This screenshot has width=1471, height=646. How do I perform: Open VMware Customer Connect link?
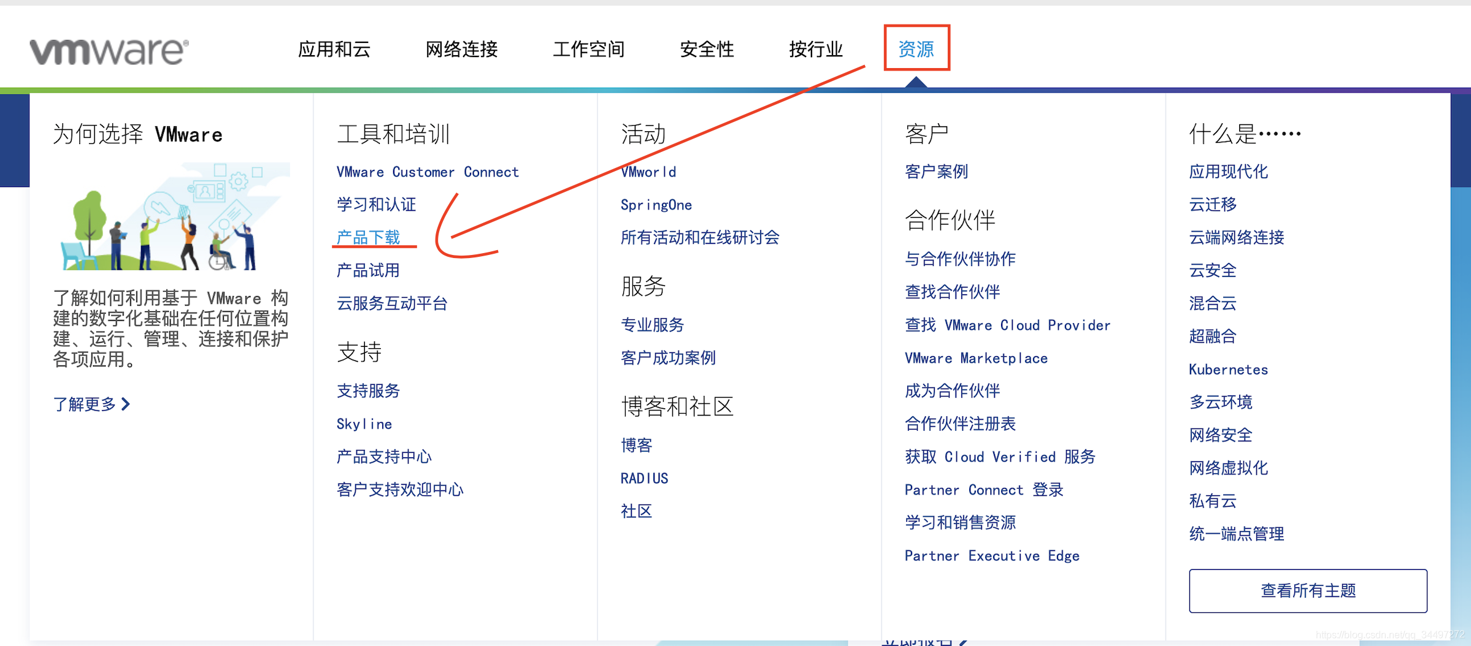[428, 172]
